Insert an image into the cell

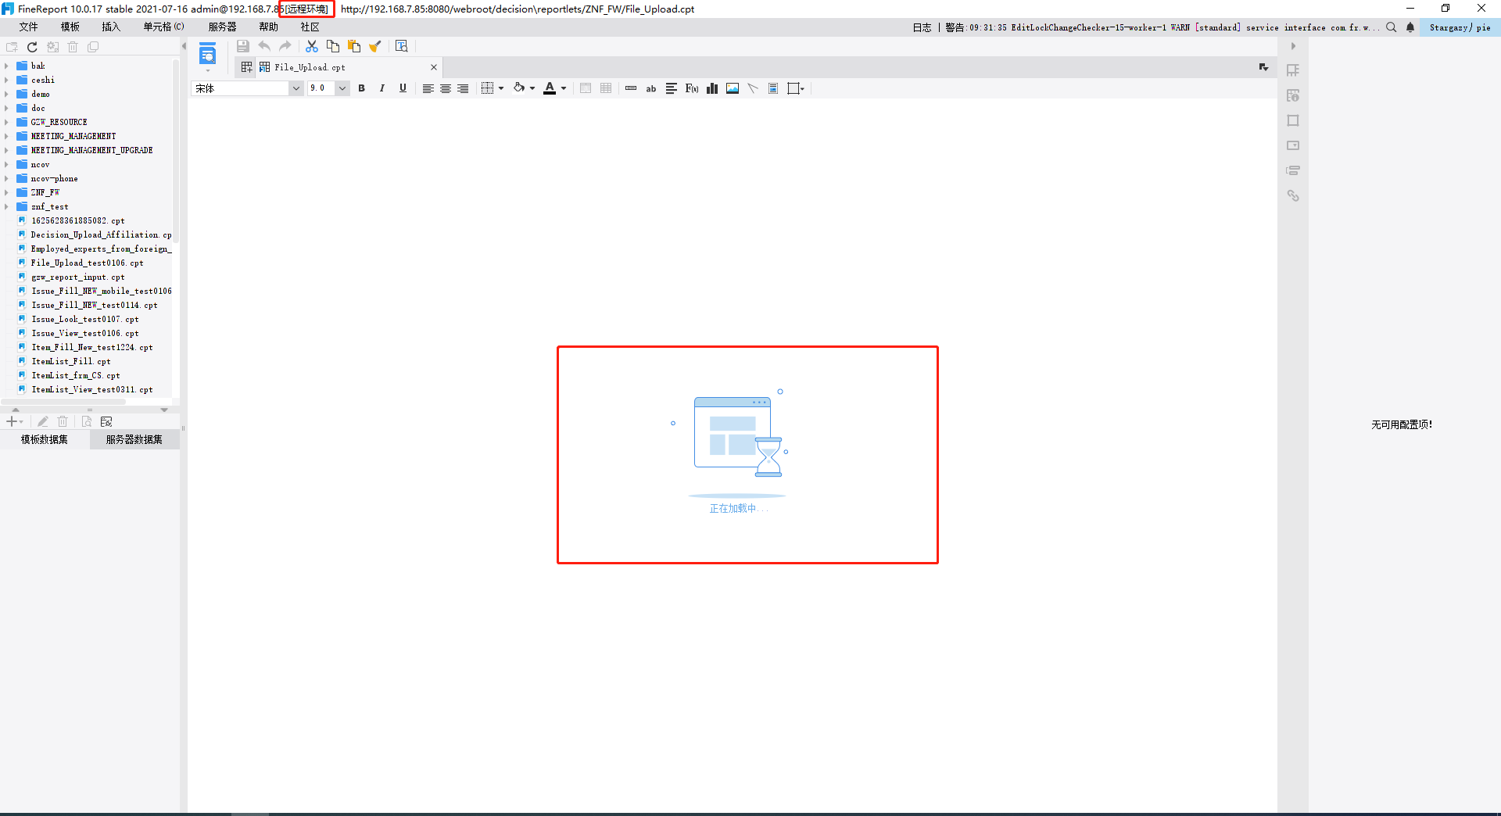[x=733, y=88]
